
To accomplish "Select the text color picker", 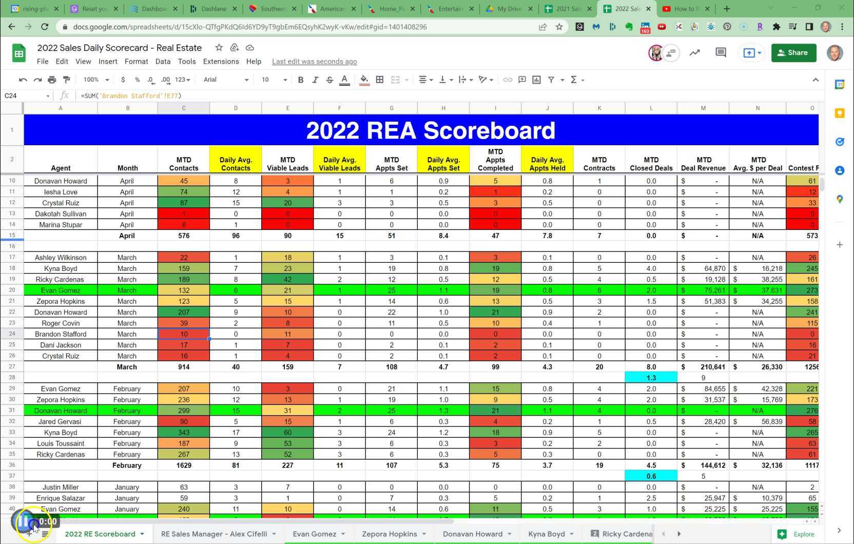I will click(344, 80).
